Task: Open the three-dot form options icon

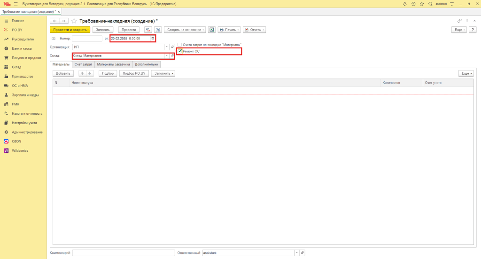Action: coord(467,21)
